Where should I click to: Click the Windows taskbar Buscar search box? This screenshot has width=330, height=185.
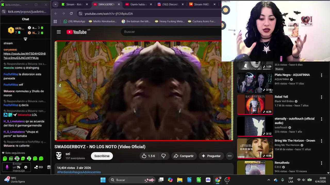point(131,180)
